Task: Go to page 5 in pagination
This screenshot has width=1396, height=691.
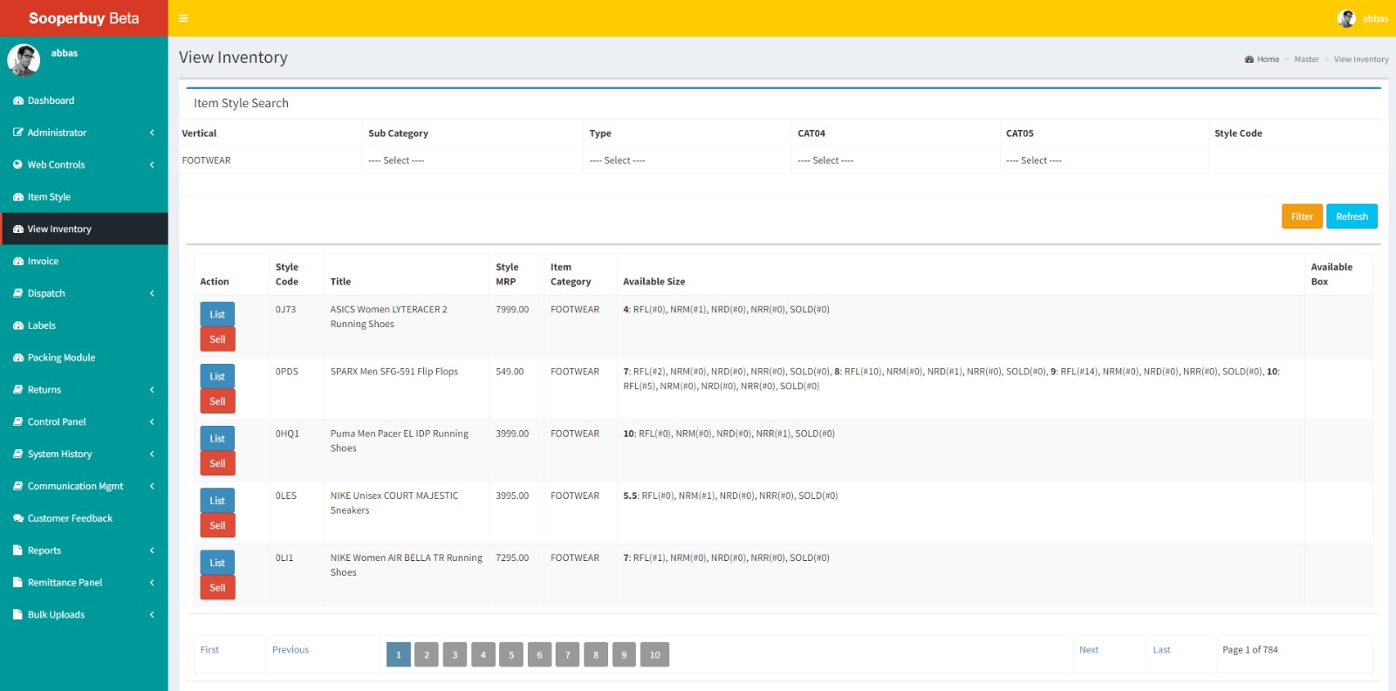Action: point(511,655)
